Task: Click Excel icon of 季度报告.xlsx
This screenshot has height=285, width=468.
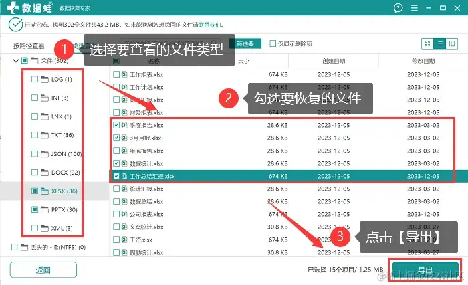Action: (124, 125)
